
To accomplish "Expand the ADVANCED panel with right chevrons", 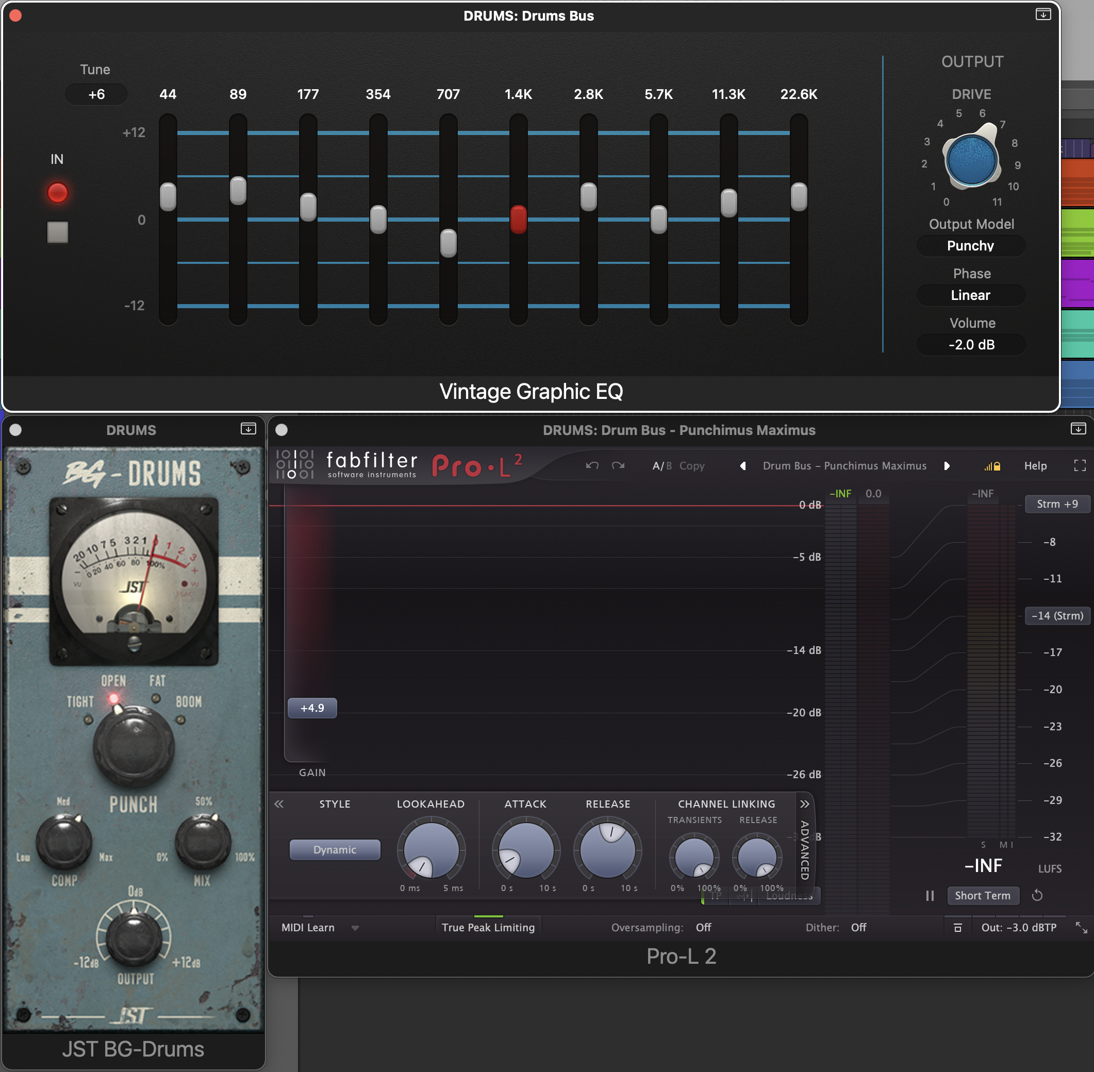I will point(804,803).
